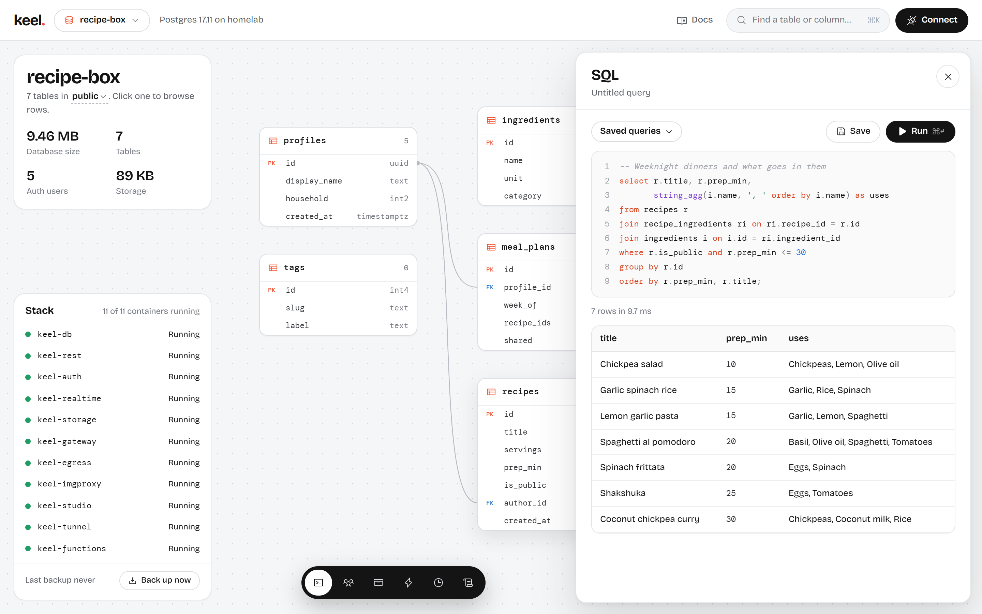Select the keel-db container row
Viewport: 982px width, 614px height.
113,334
